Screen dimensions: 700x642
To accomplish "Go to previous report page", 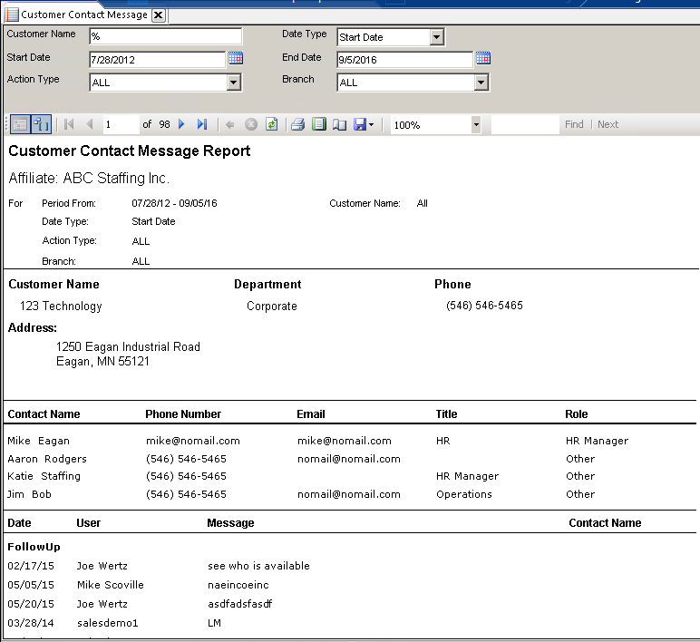I will [x=90, y=124].
